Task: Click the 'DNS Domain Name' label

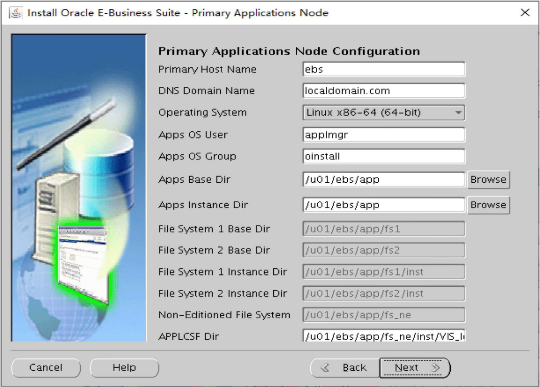Action: click(x=207, y=91)
